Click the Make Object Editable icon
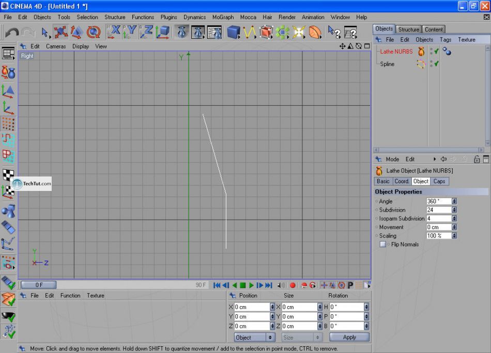The width and height of the screenshot is (491, 353). tap(8, 73)
